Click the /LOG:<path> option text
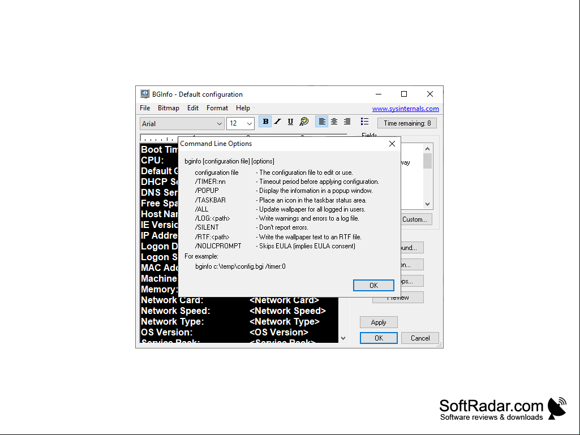 click(x=212, y=218)
